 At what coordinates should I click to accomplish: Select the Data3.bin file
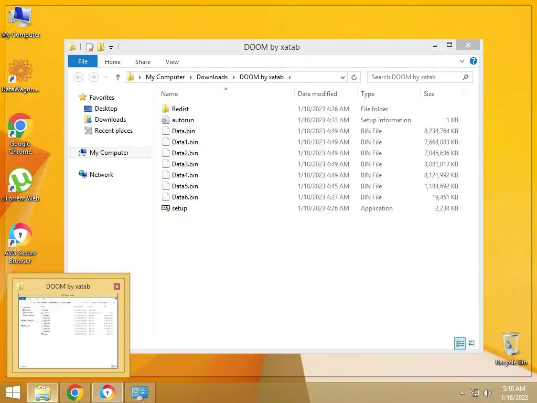pos(185,164)
